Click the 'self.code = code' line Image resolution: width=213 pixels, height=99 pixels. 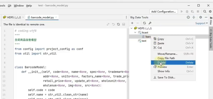pos(41,90)
